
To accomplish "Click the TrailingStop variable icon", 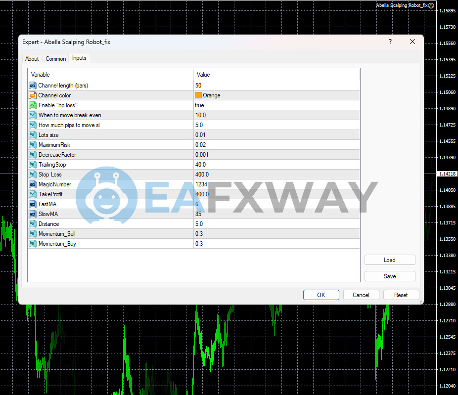I will (33, 165).
